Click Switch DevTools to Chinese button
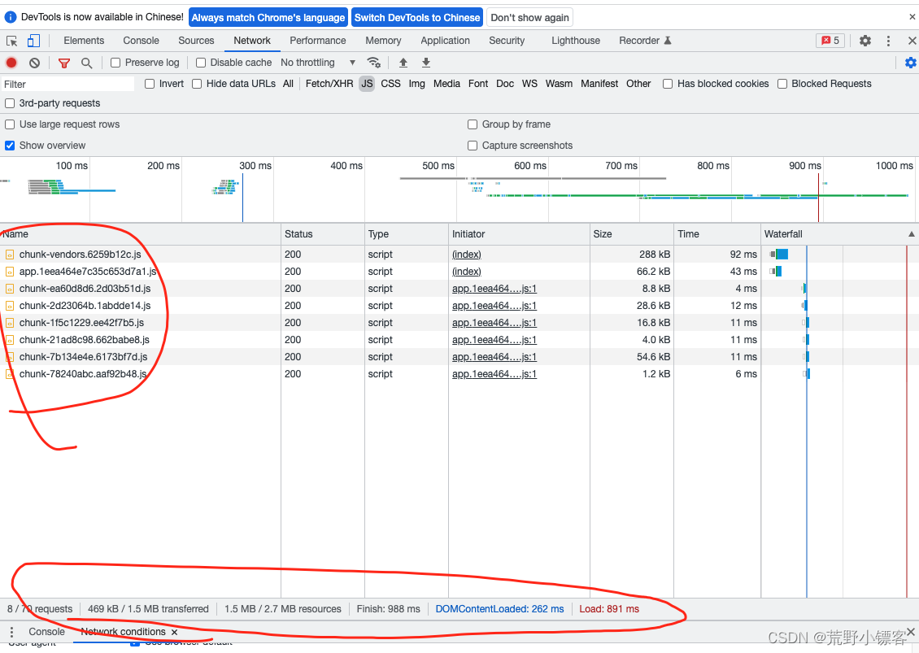 416,18
